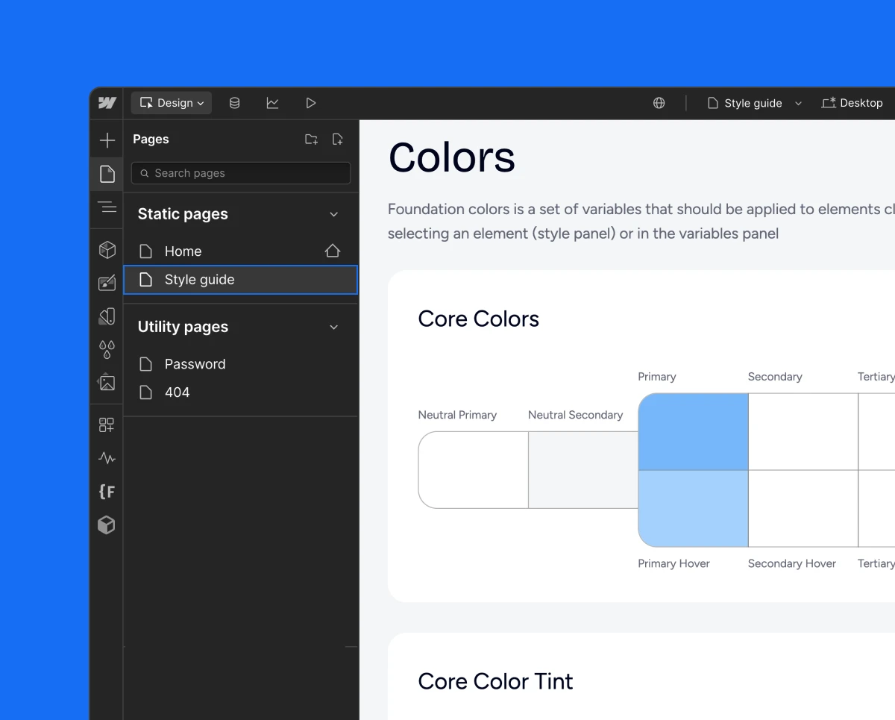Screen dimensions: 895x720
Task: Click the preview play icon
Action: click(x=311, y=103)
